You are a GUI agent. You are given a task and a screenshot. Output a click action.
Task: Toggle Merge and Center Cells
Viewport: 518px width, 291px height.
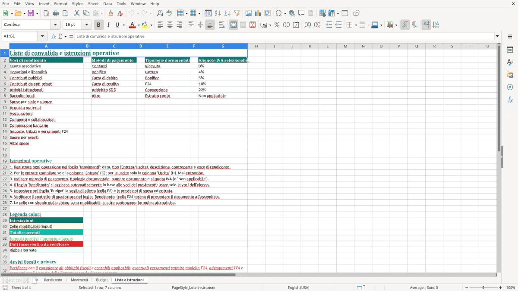tap(234, 25)
